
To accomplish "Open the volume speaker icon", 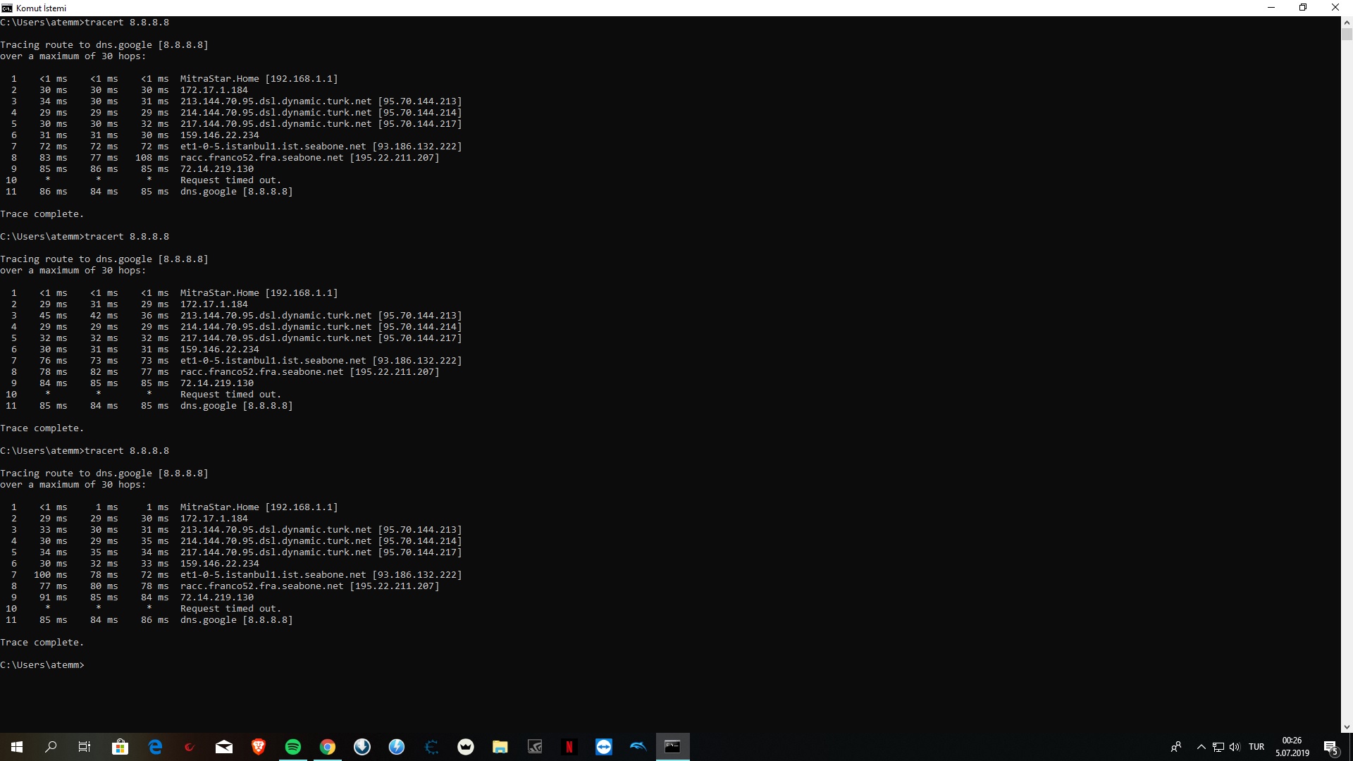I will (1235, 747).
